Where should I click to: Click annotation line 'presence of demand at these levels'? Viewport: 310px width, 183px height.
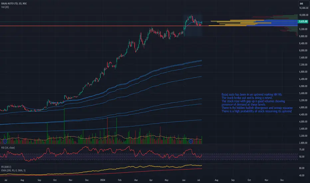[243, 104]
